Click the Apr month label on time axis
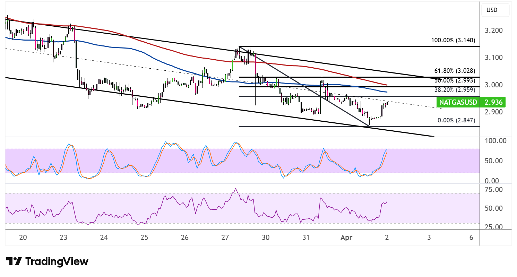 click(x=347, y=237)
